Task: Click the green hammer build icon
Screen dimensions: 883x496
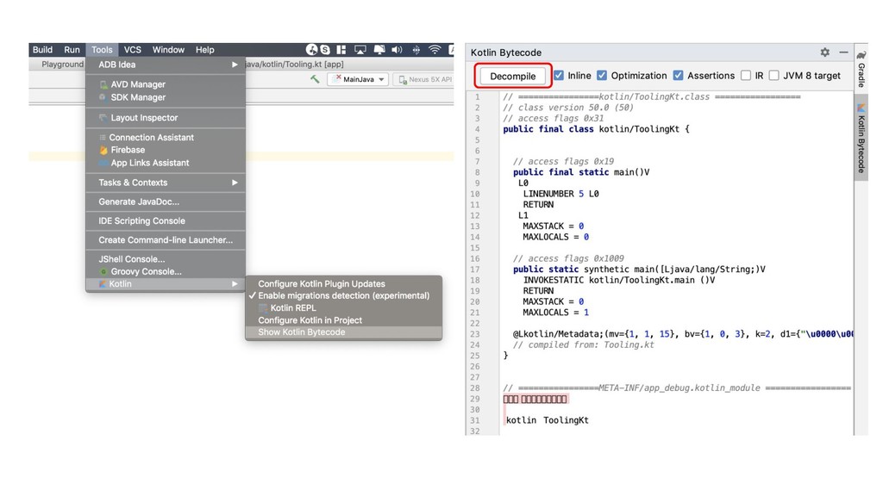Action: (x=316, y=79)
